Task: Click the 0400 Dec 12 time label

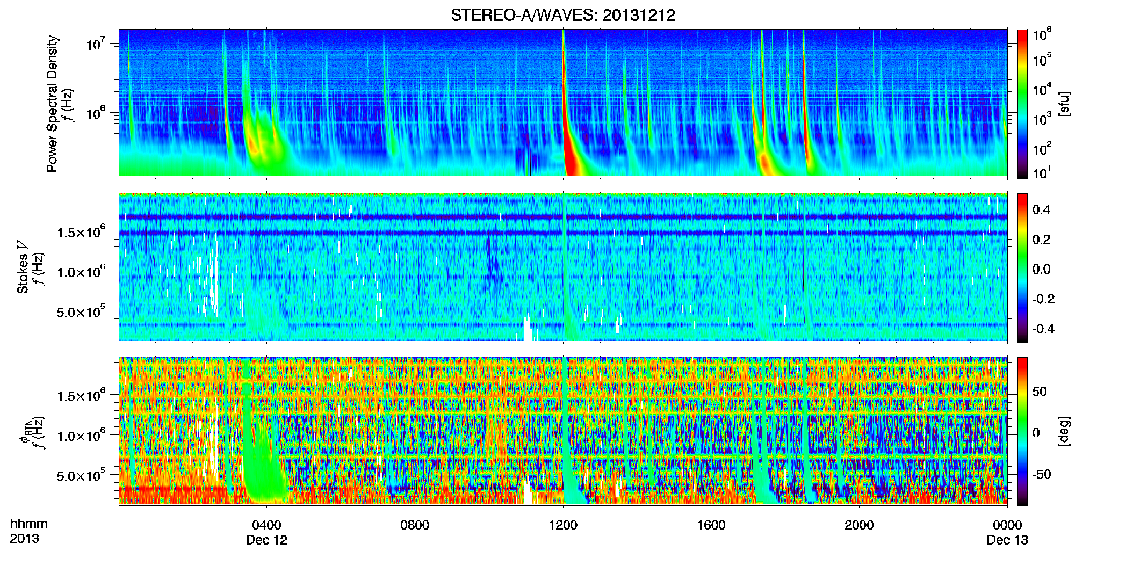Action: click(266, 532)
